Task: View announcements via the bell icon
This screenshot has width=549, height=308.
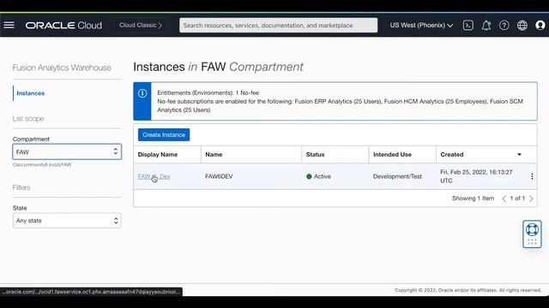Action: pos(486,25)
